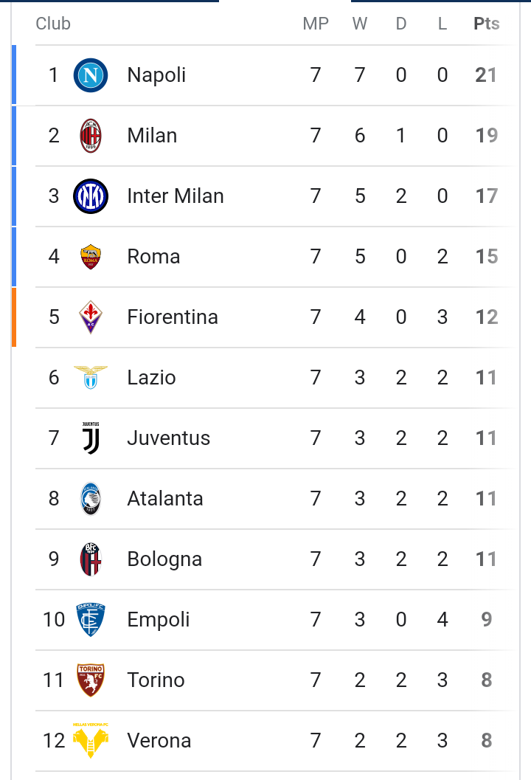Select the Roma club crest
The width and height of the screenshot is (531, 780).
[91, 257]
